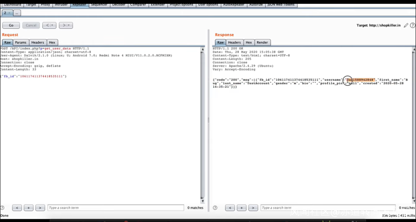
Task: Switch response view to Render
Action: tap(262, 42)
